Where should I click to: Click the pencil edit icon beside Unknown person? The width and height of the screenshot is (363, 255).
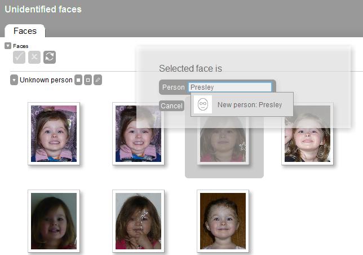point(98,80)
